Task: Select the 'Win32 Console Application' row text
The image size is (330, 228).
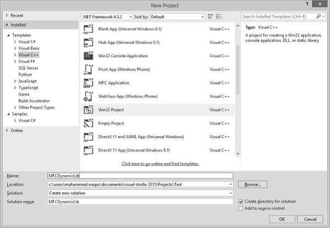Action: point(123,56)
